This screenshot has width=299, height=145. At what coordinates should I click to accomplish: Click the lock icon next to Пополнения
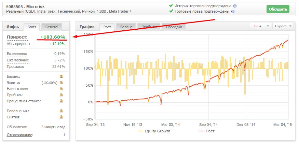[62, 111]
